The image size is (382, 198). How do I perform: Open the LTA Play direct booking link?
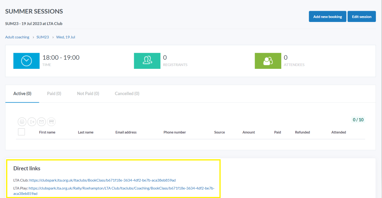point(121,188)
